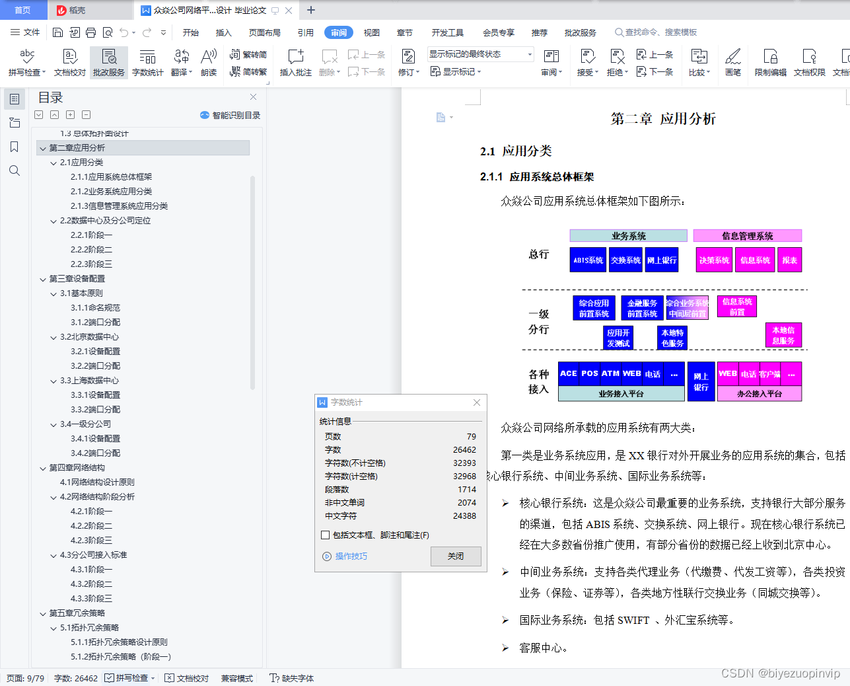
Task: Open the 审阅 review pane button
Action: pos(551,63)
